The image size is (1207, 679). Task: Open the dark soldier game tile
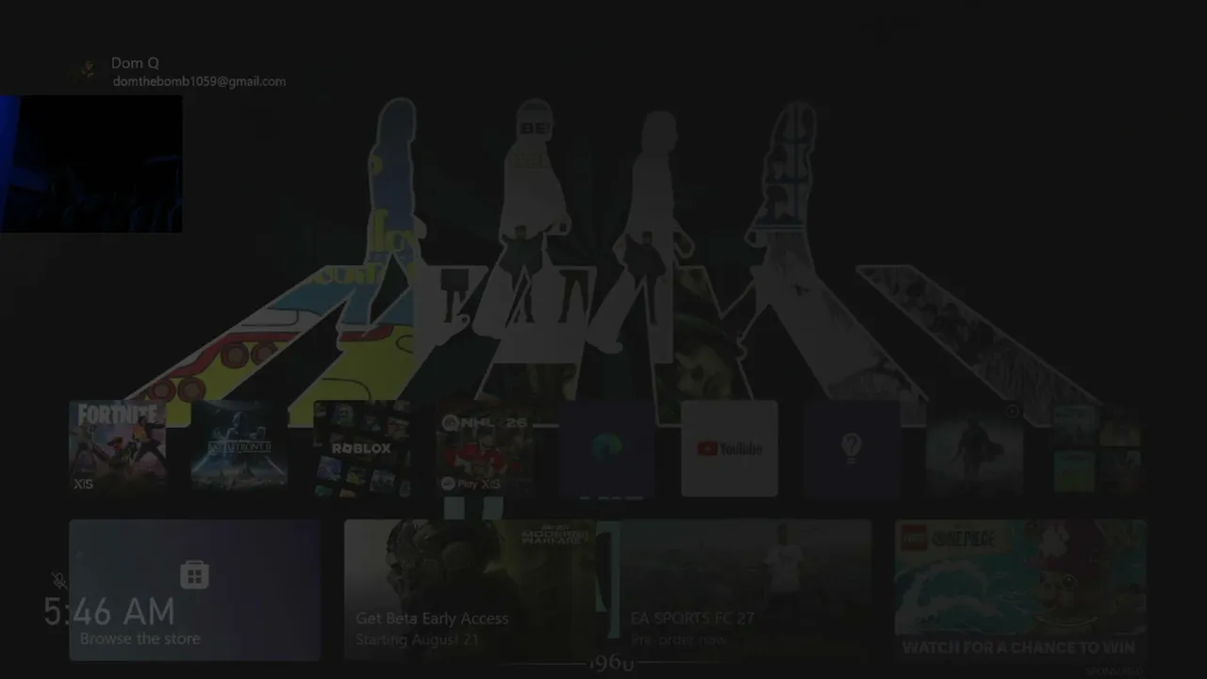975,448
